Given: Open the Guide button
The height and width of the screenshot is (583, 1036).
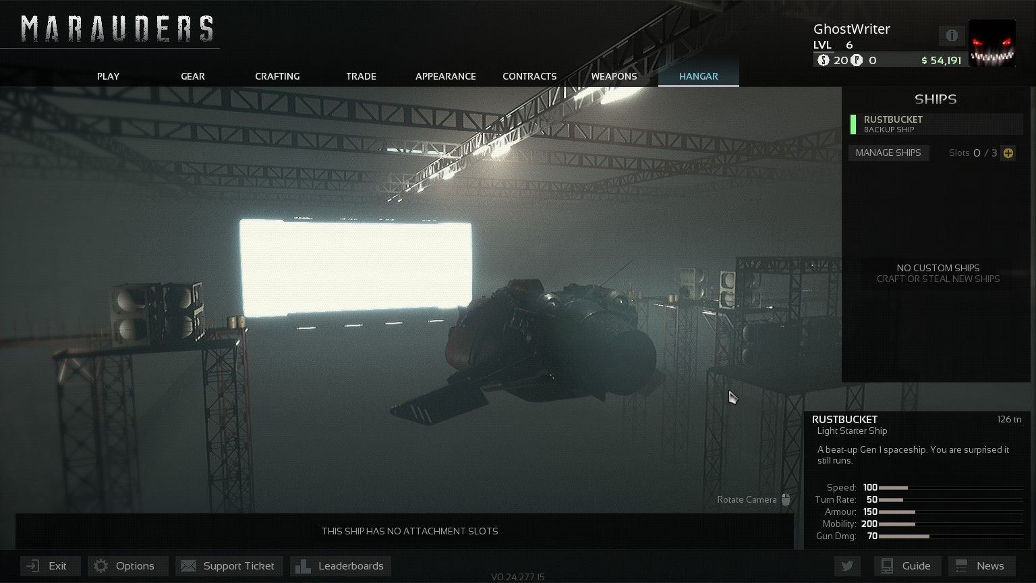Looking at the screenshot, I should (907, 566).
